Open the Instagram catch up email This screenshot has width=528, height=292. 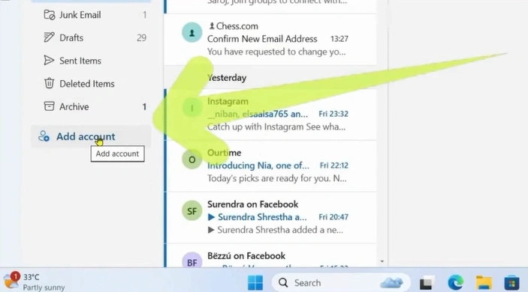point(272,115)
